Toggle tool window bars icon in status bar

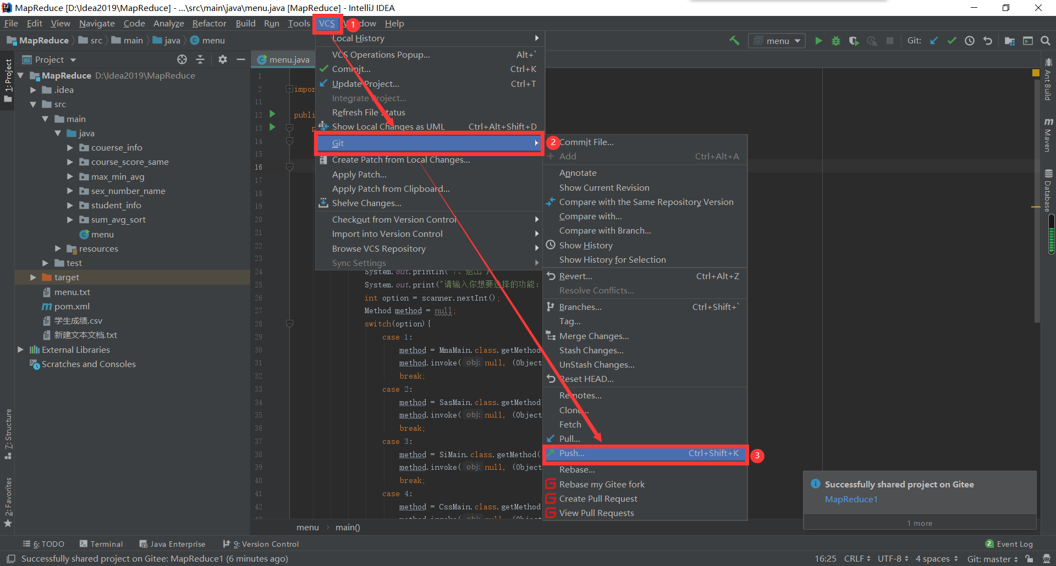pos(10,559)
